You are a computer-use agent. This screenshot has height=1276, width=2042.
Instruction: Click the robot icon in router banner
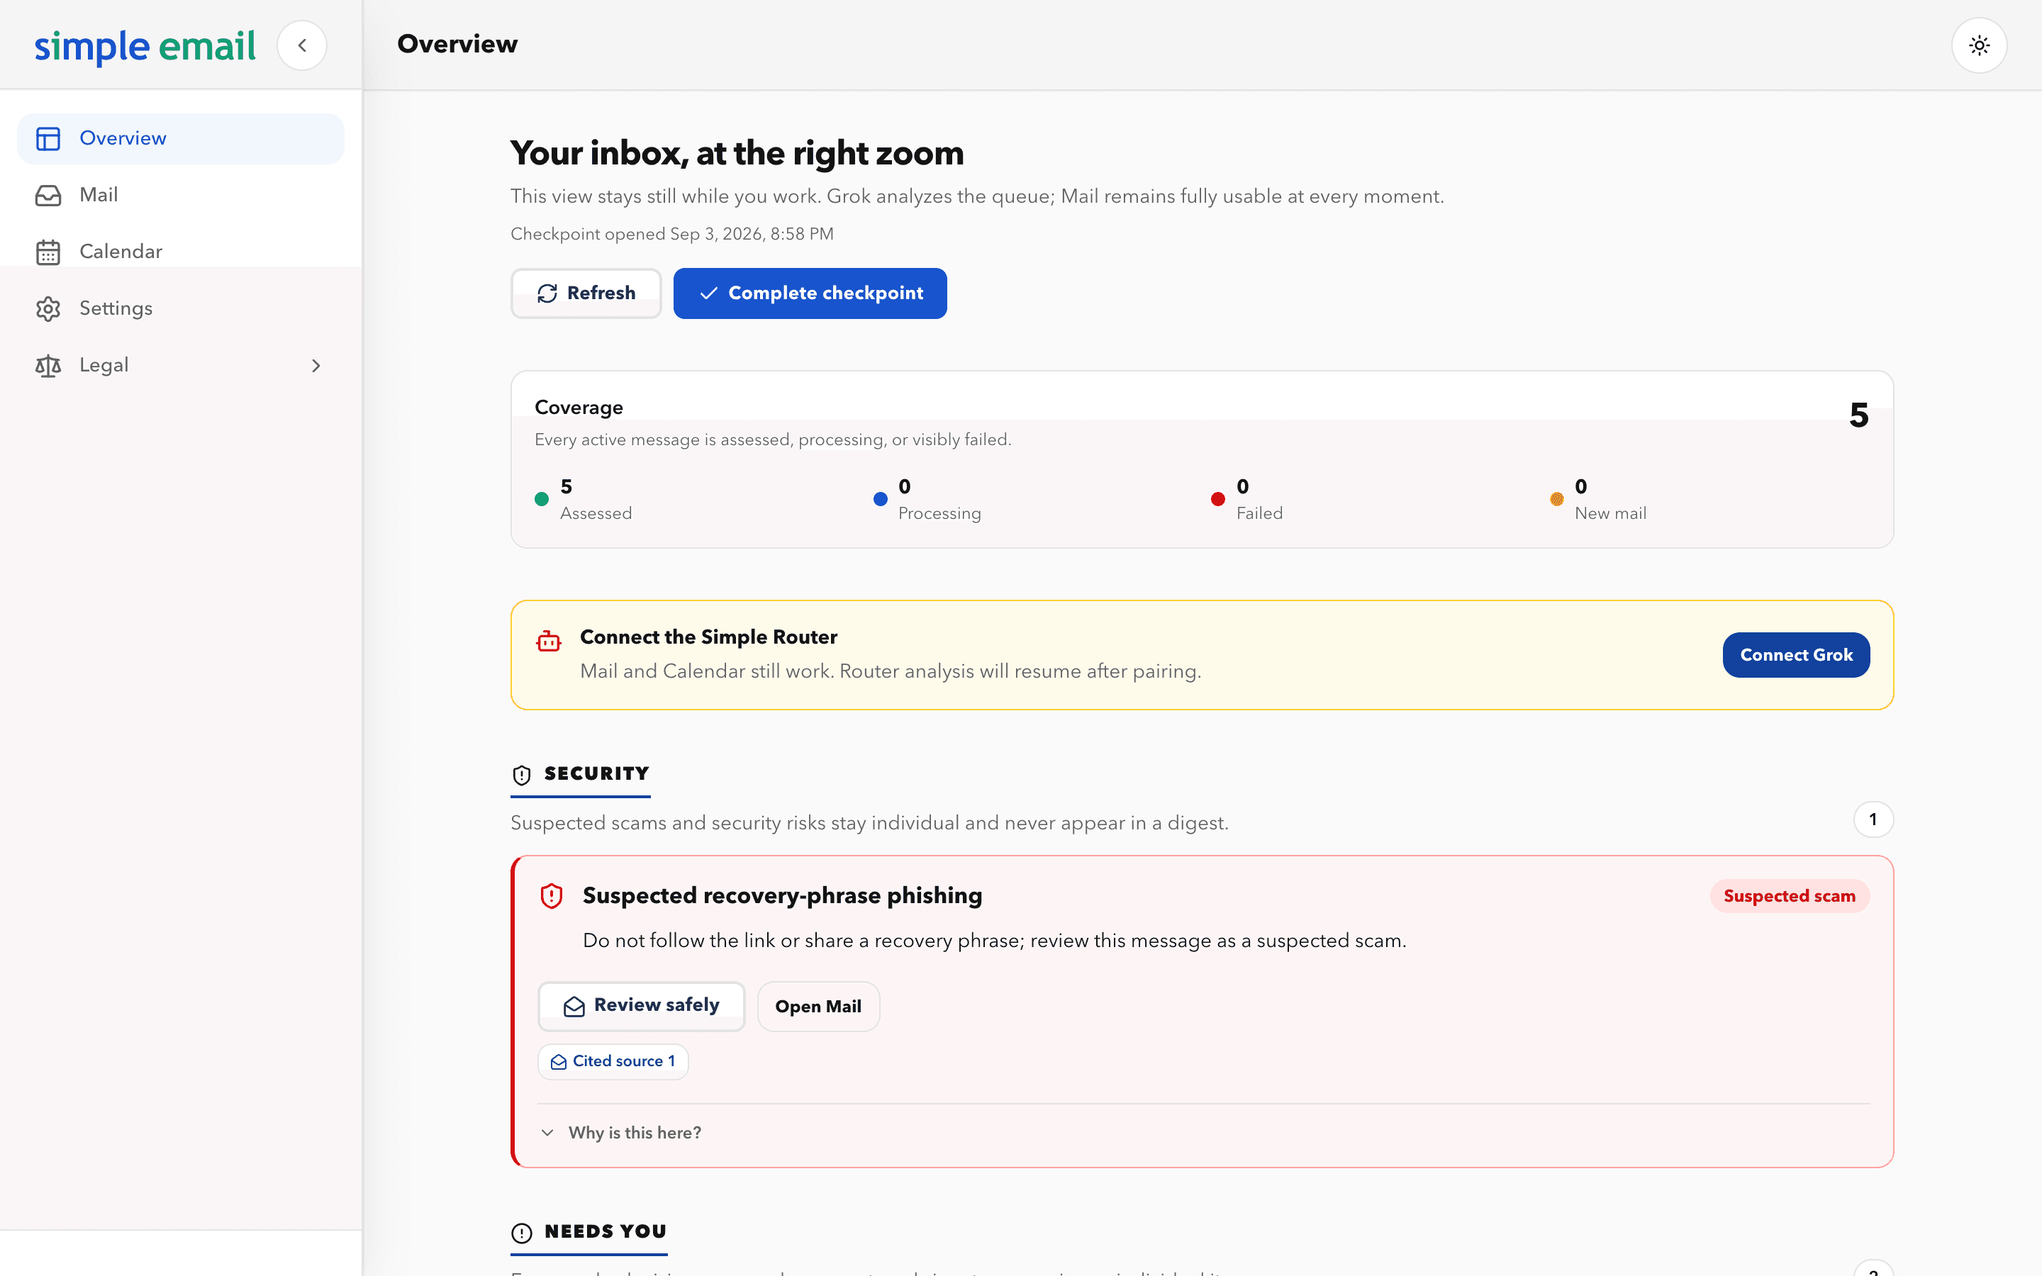[549, 642]
